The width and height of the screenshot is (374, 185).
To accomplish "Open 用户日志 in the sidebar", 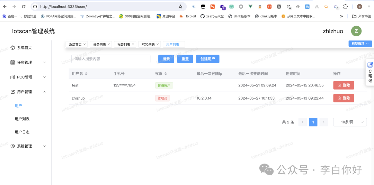I will (22, 132).
